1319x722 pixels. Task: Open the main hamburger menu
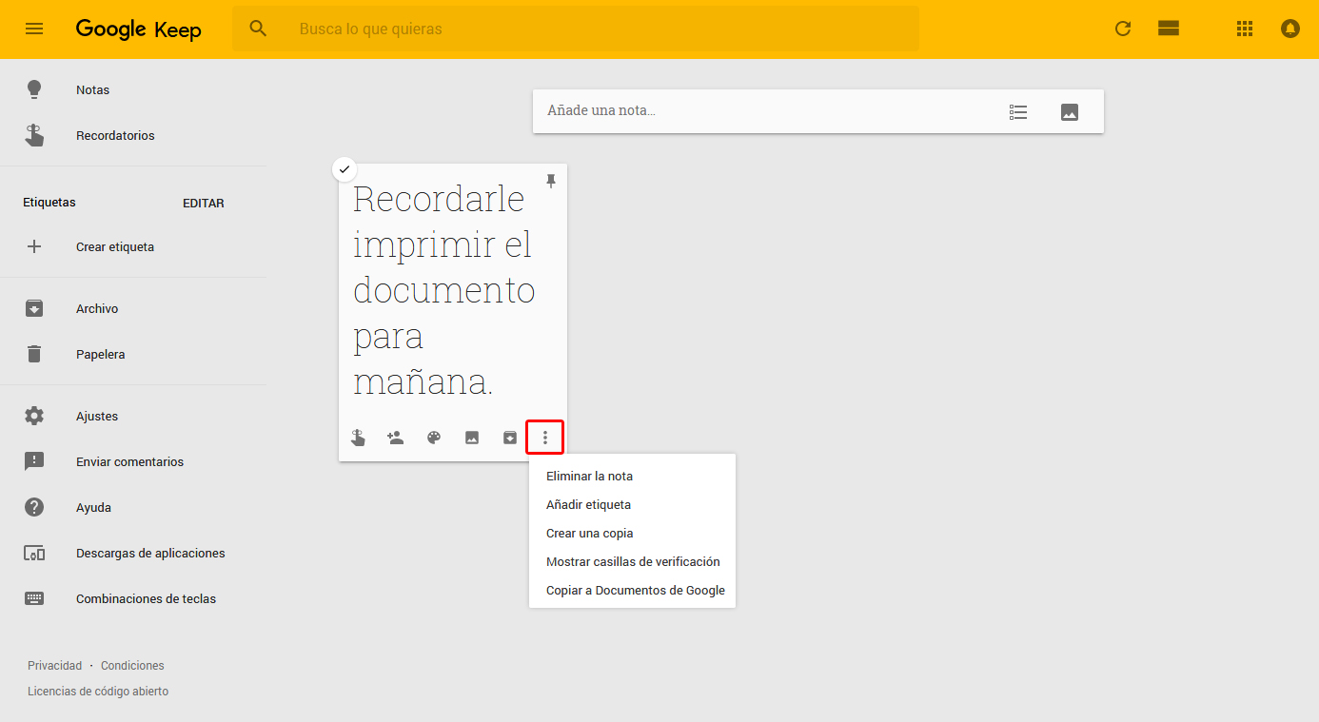point(34,29)
